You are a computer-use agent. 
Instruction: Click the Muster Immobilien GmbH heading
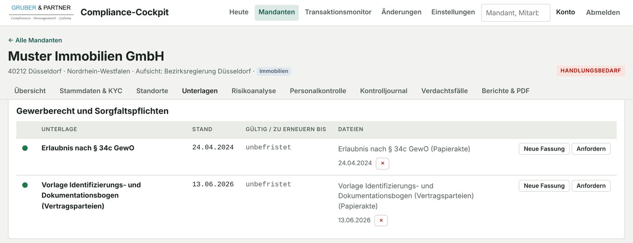click(86, 56)
